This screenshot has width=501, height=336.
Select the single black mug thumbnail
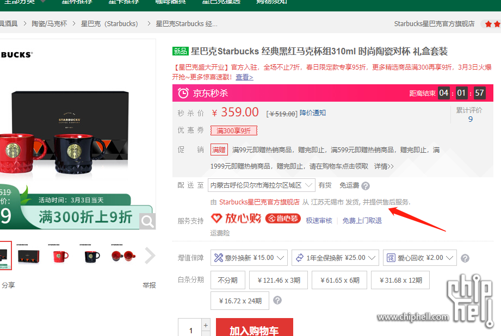tap(92, 256)
